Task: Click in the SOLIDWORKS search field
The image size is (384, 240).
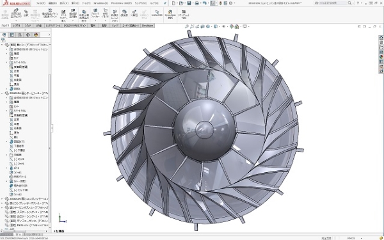Action: (333, 3)
